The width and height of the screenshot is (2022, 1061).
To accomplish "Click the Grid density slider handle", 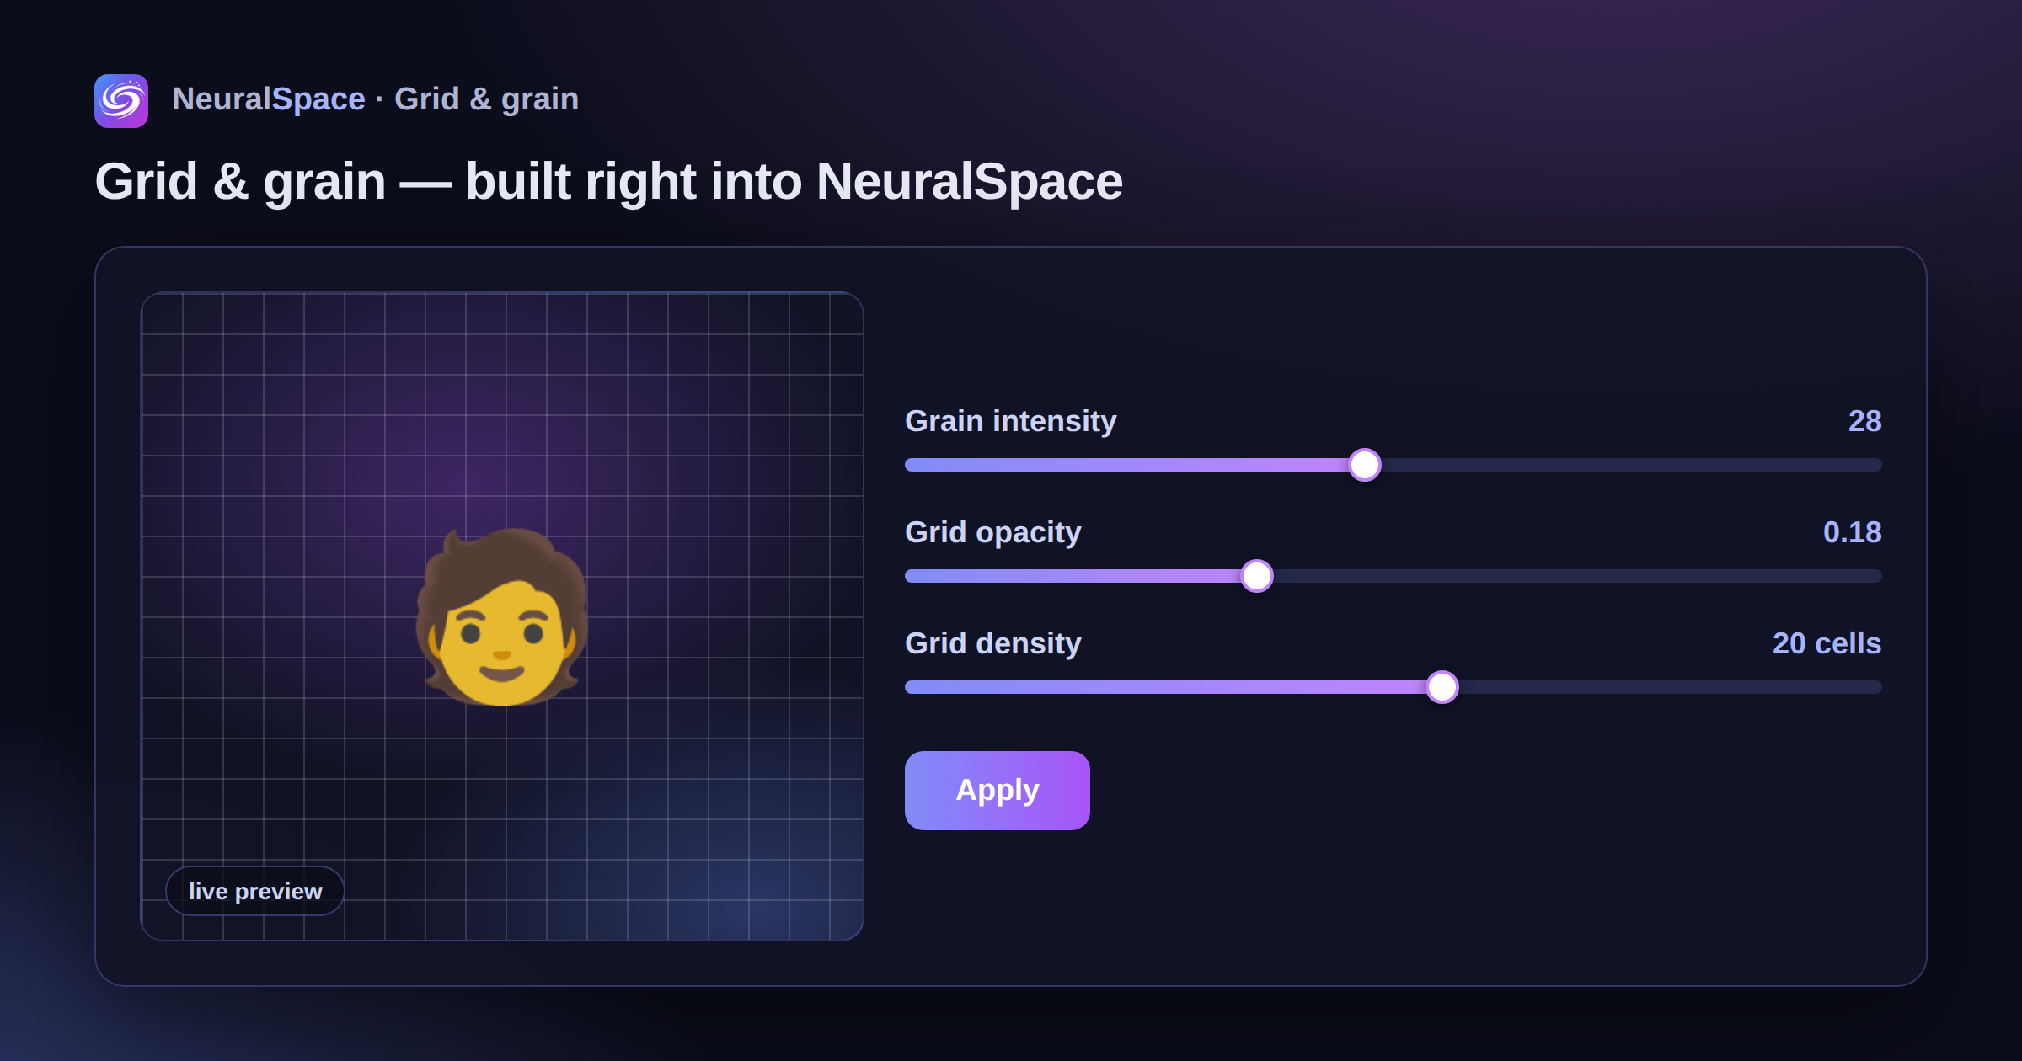I will [x=1442, y=687].
